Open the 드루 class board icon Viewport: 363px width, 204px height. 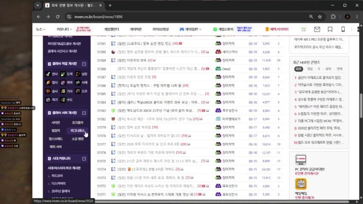click(78, 91)
